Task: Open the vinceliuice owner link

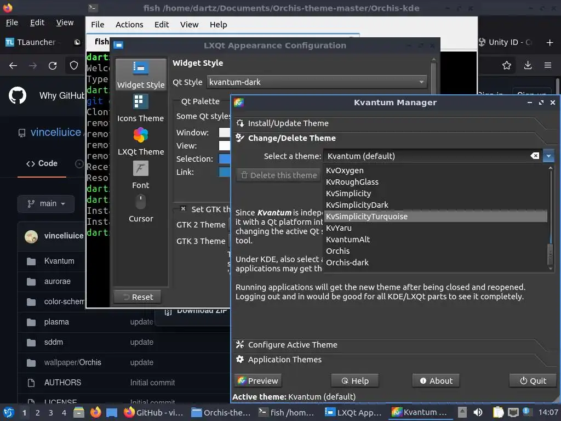Action: pos(56,132)
